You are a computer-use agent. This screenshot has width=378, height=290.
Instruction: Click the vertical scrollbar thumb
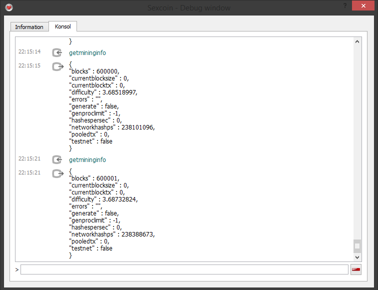(x=357, y=246)
